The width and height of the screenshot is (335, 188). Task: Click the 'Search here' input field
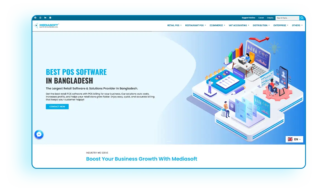(287, 18)
